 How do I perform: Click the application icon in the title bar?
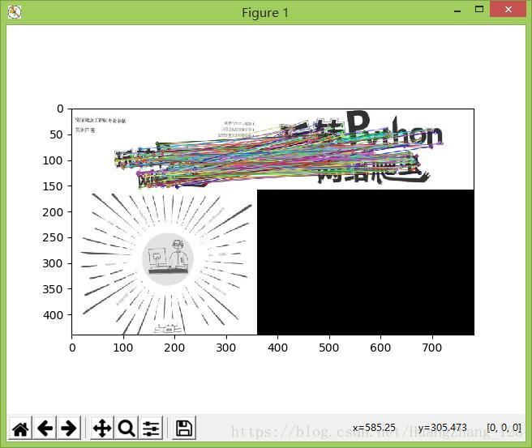click(15, 12)
